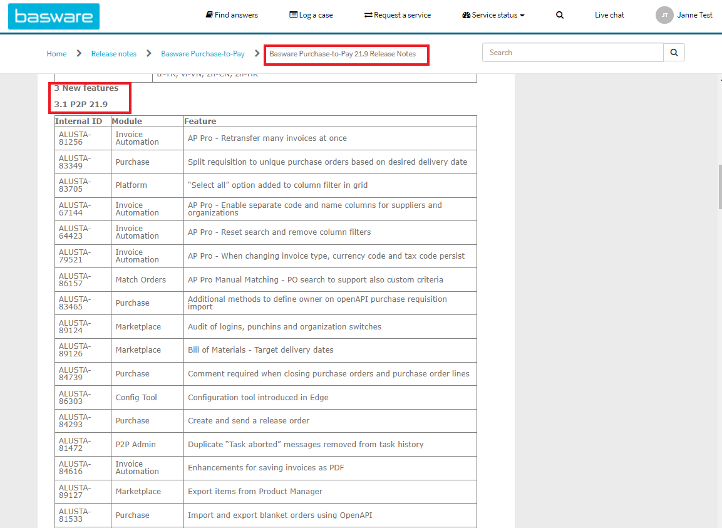Select 'Import and export blanket orders using OpenAPI'
This screenshot has height=528, width=722.
pos(280,515)
